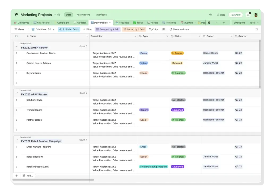Open the Views sidebar toggle
The height and width of the screenshot is (192, 272).
[19, 29]
